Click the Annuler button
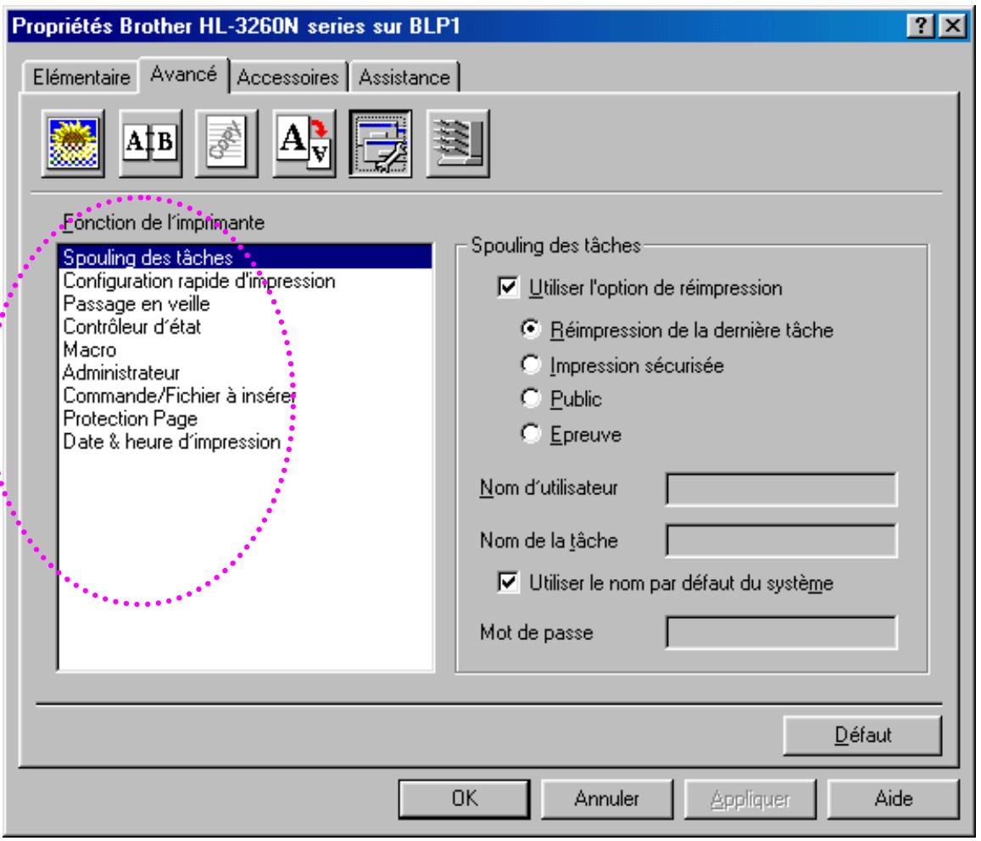 (607, 799)
